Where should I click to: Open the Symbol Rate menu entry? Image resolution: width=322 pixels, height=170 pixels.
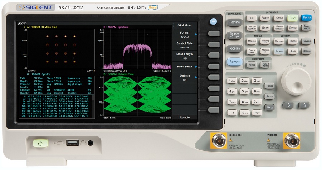[x=185, y=45]
